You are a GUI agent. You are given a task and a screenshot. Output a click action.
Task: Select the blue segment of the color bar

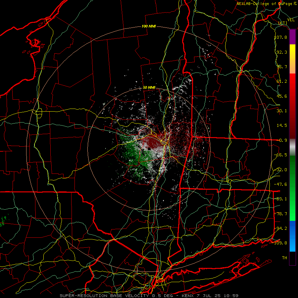coord(292,236)
